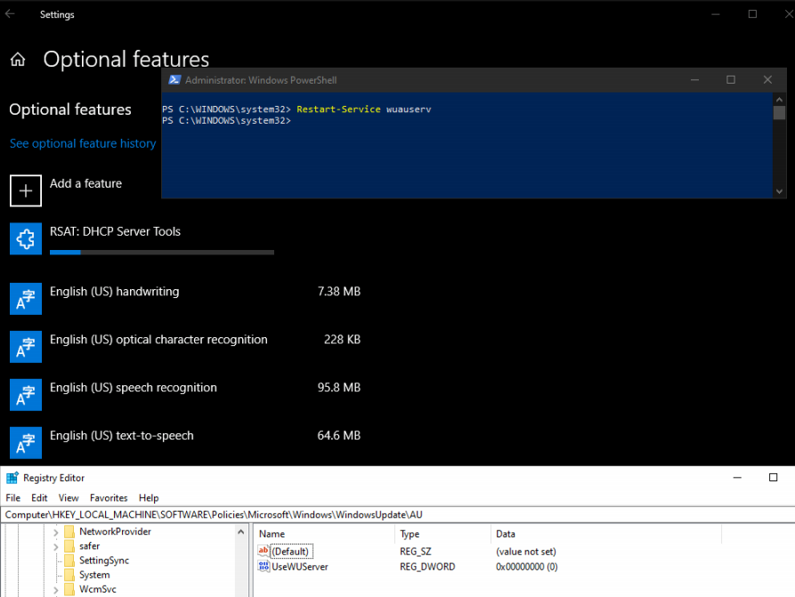Open the Edit menu in Registry Editor
The height and width of the screenshot is (597, 795).
pos(39,497)
